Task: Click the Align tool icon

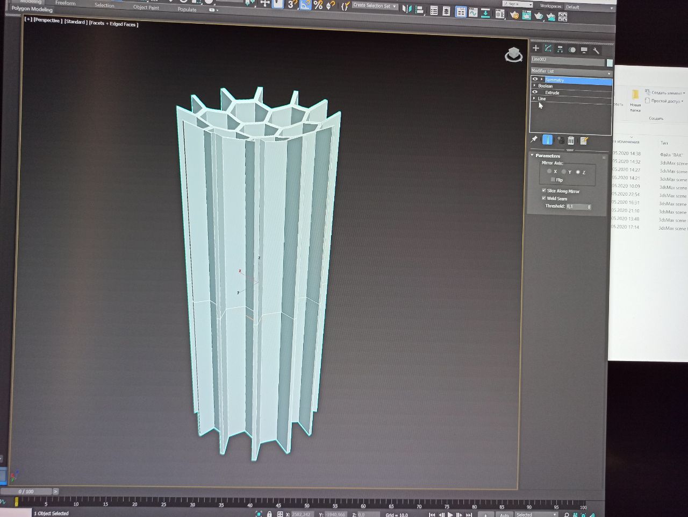Action: [420, 9]
